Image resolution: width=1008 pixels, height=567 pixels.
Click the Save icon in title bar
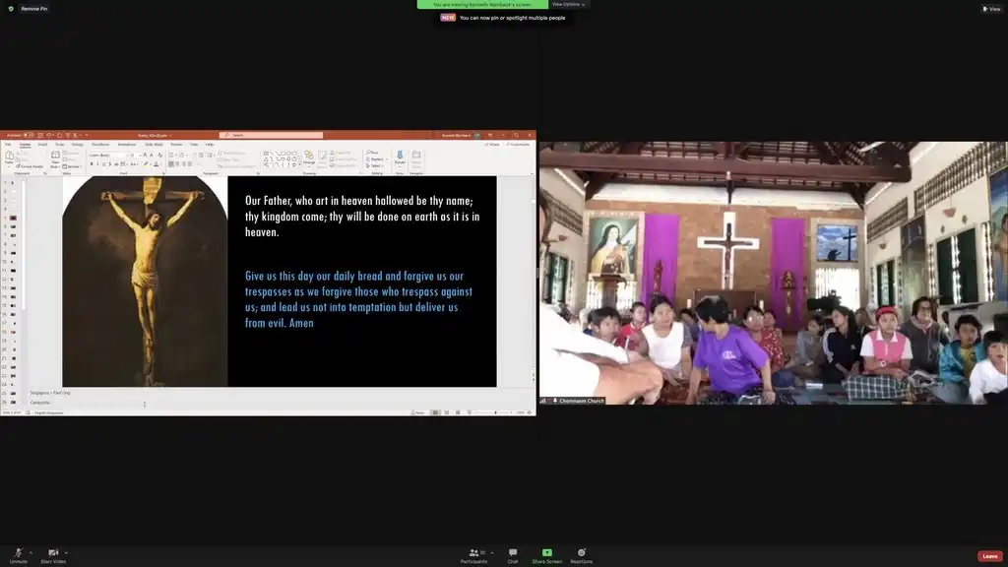point(39,136)
